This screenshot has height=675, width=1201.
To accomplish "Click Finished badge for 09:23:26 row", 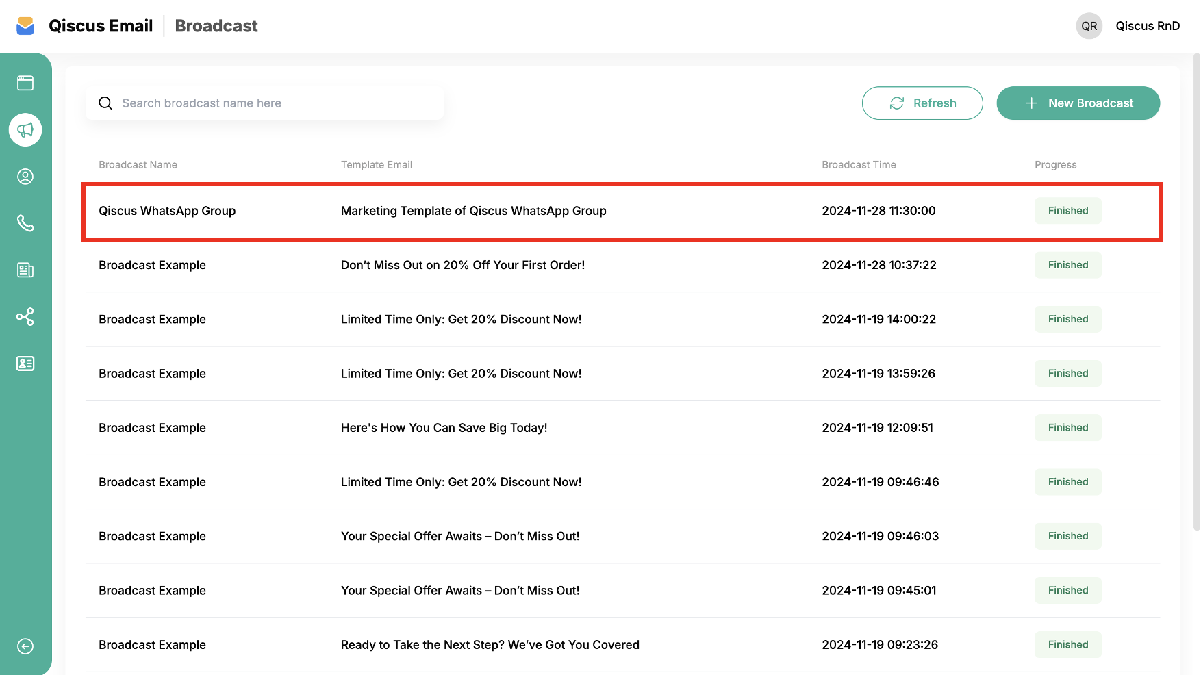I will [x=1067, y=645].
